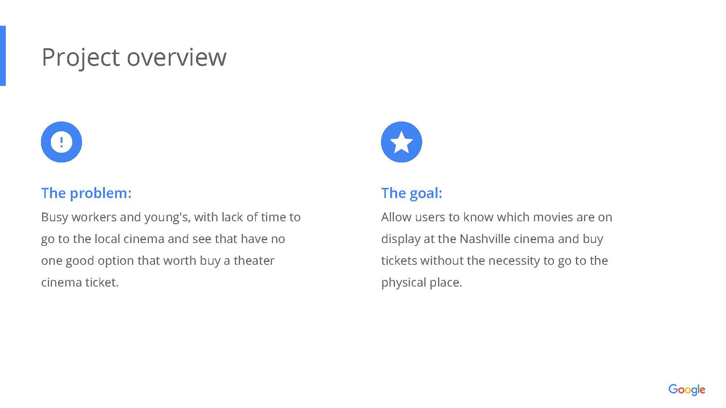Click the word 'overview' in the title
726x408 pixels.
(x=177, y=57)
